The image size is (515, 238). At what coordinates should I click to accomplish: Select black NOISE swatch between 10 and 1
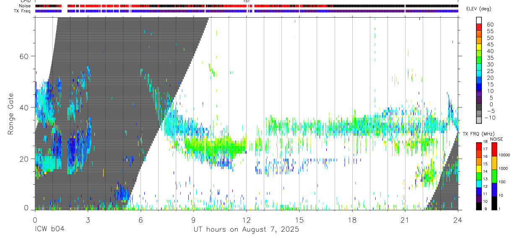pyautogui.click(x=494, y=203)
